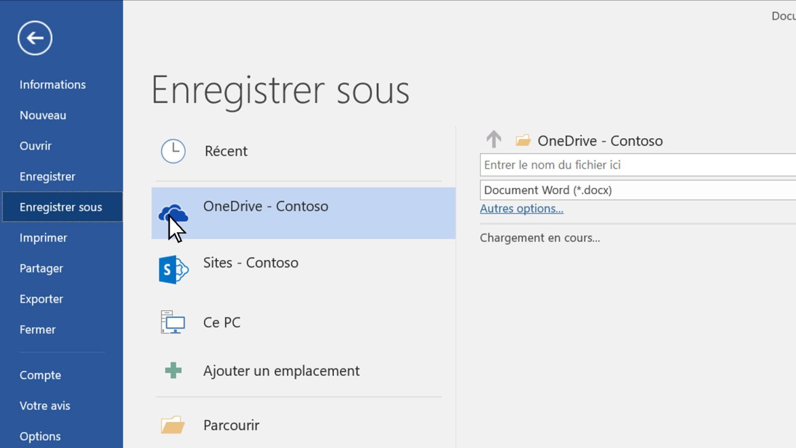Click the green plus icon for Ajouter un emplacement
The image size is (796, 448).
point(173,370)
